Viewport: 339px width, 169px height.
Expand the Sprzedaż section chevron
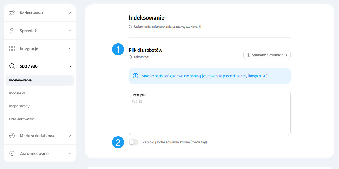[x=69, y=31]
